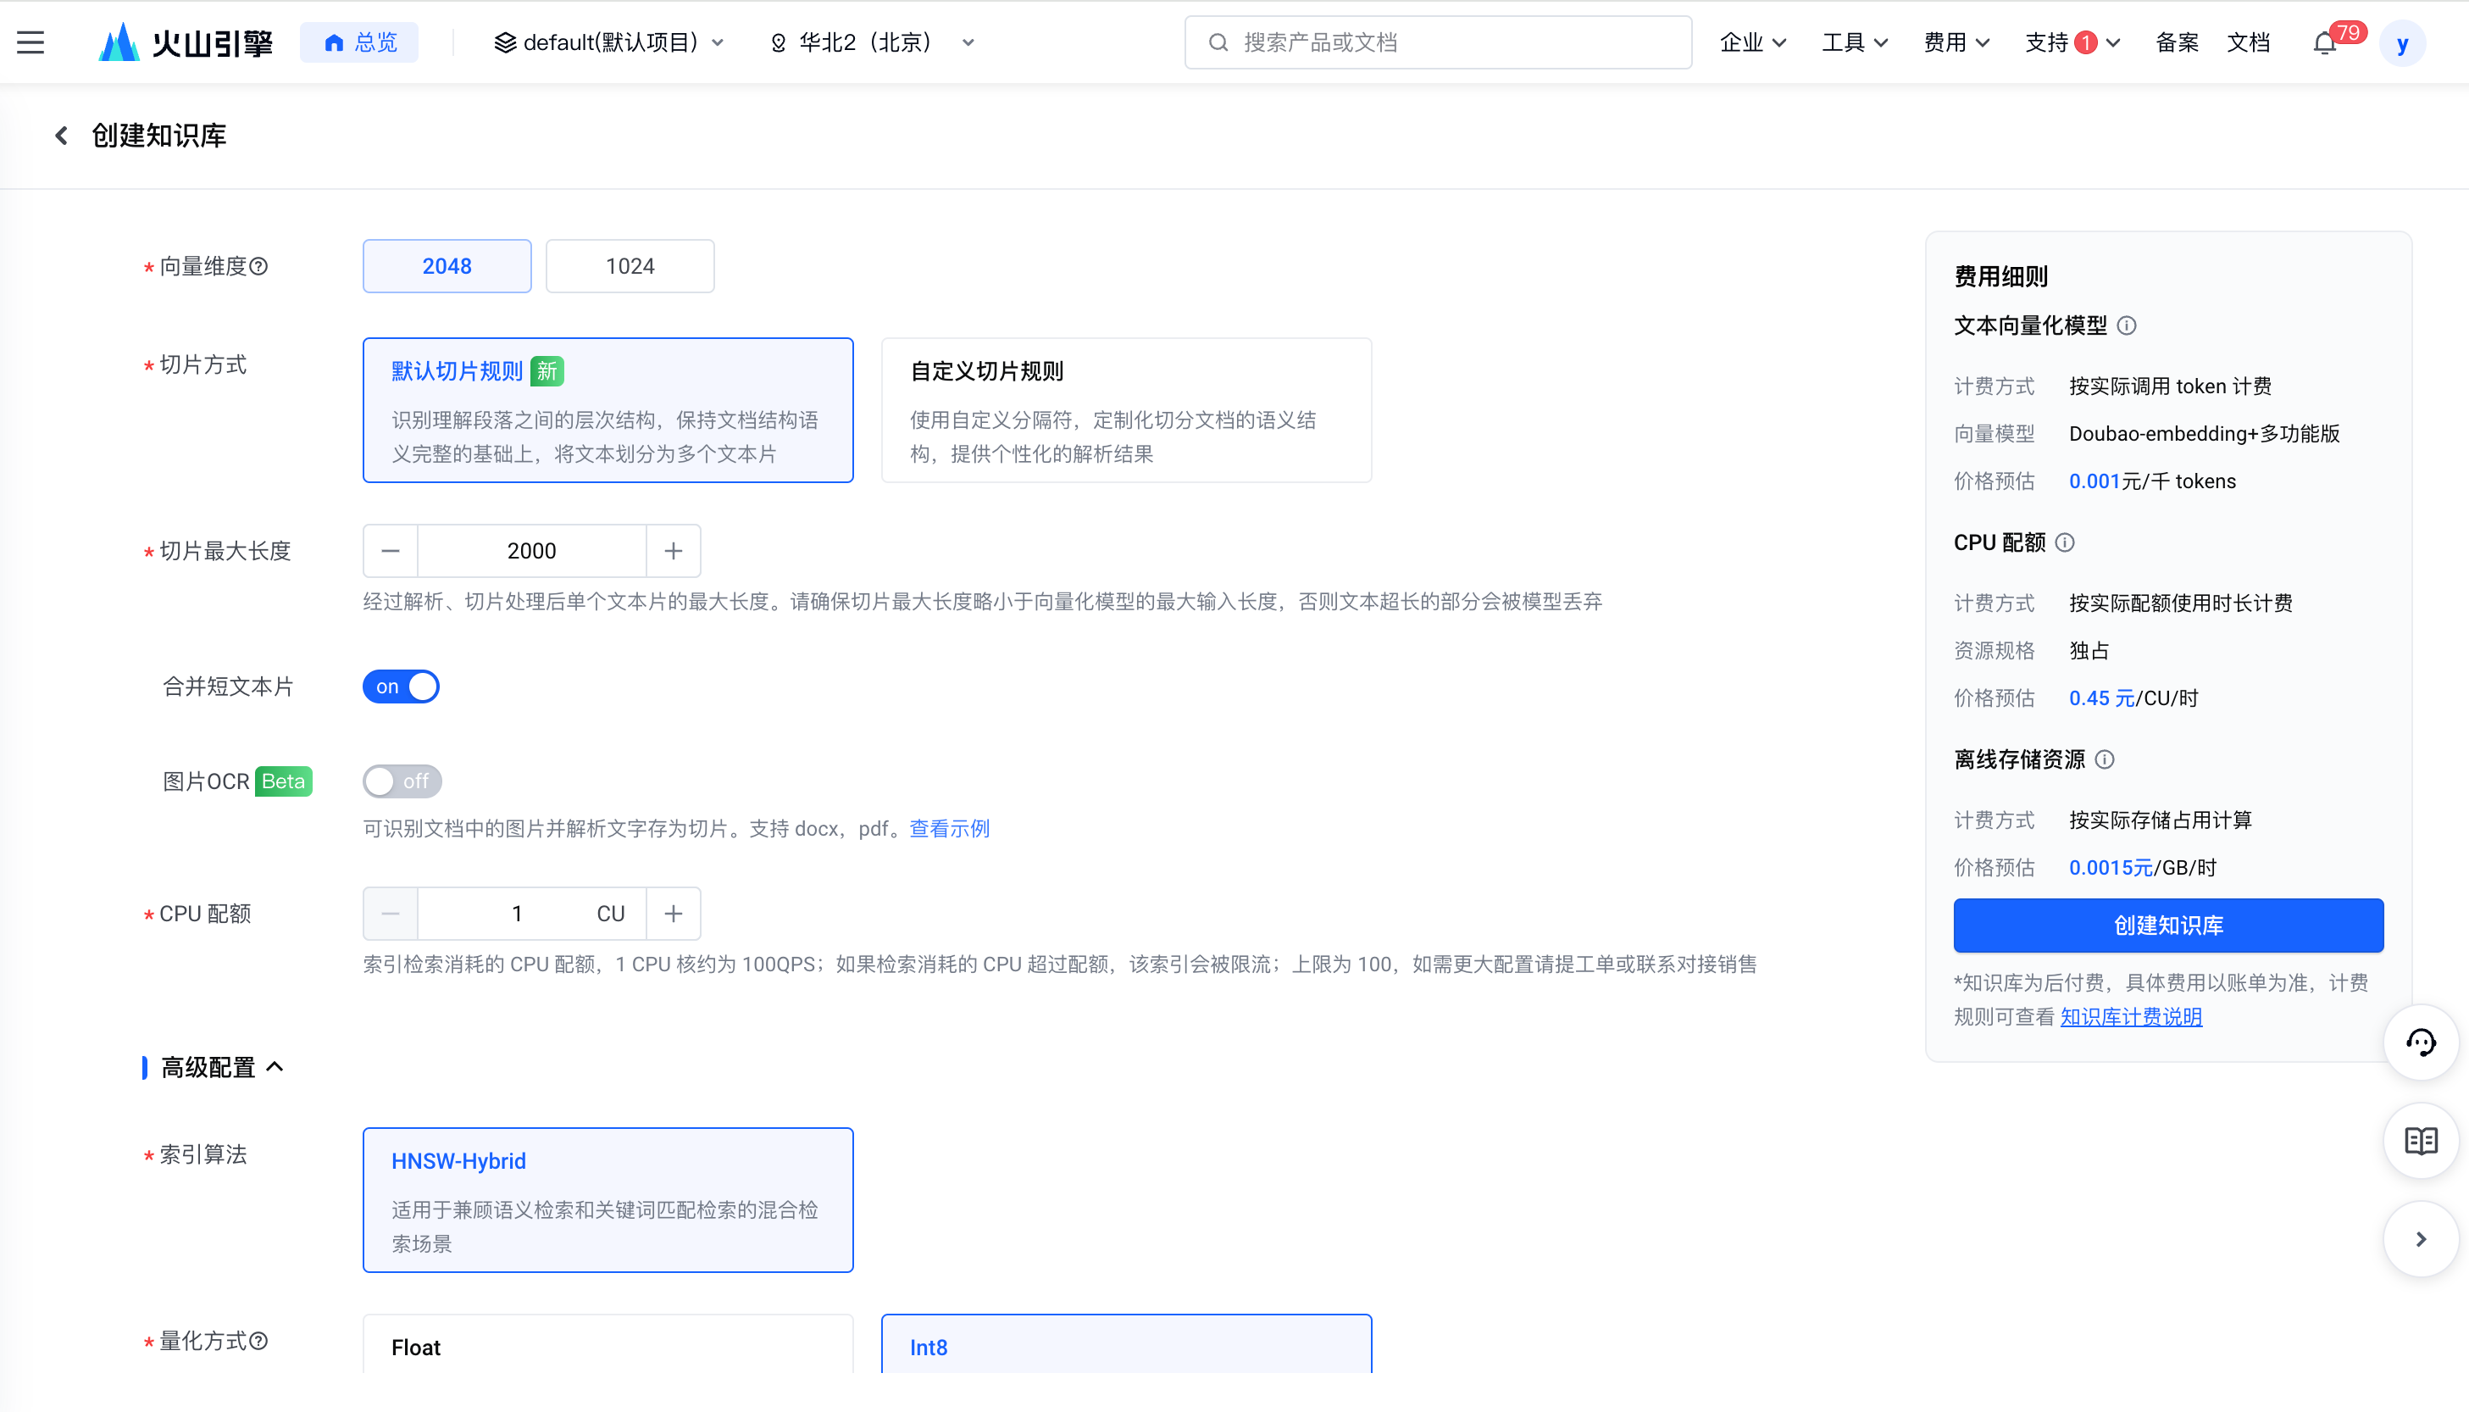
Task: Click the 0.45 元 price value
Action: pyautogui.click(x=2101, y=699)
